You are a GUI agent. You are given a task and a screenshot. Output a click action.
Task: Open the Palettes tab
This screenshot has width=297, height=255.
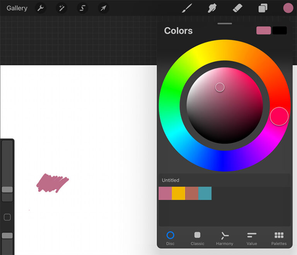(279, 238)
